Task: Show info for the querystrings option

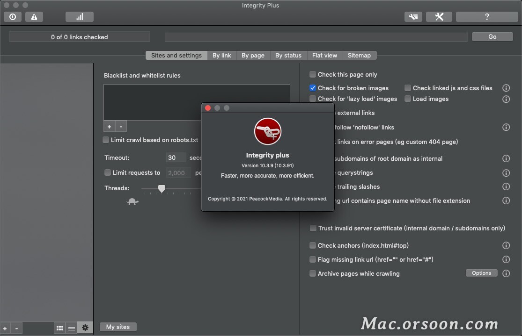Action: (x=506, y=173)
